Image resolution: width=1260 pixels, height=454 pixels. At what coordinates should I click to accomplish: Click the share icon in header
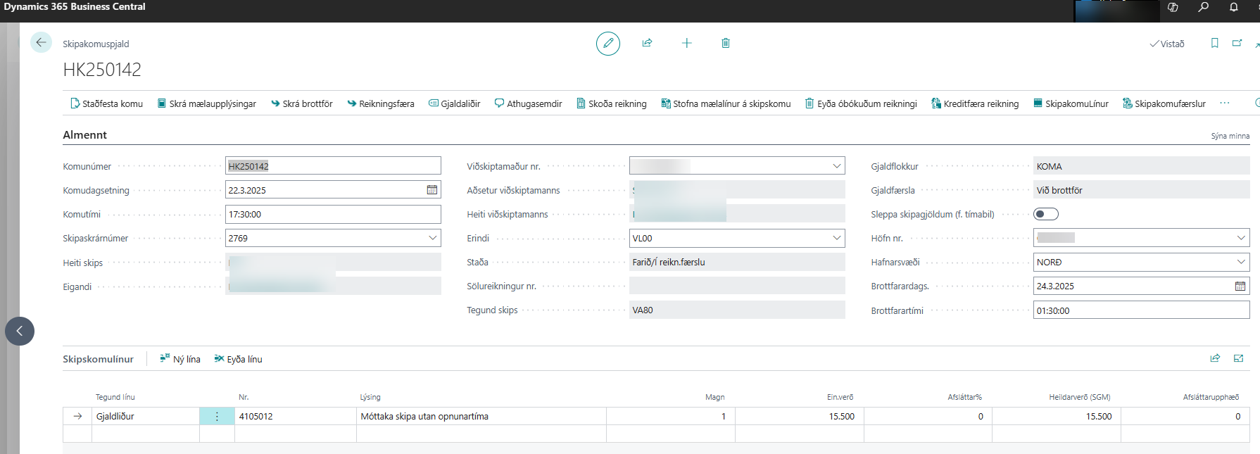pyautogui.click(x=647, y=44)
